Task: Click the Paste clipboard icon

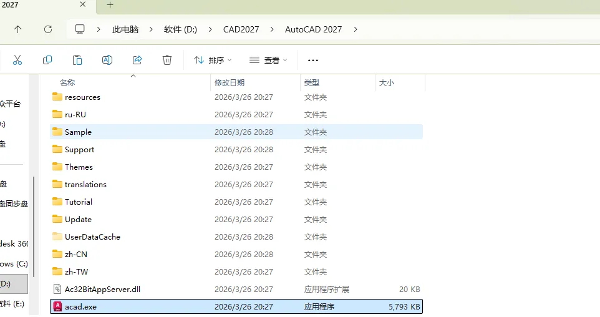Action: [77, 60]
